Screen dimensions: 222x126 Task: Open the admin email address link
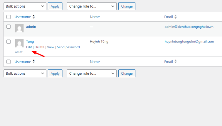click(189, 27)
